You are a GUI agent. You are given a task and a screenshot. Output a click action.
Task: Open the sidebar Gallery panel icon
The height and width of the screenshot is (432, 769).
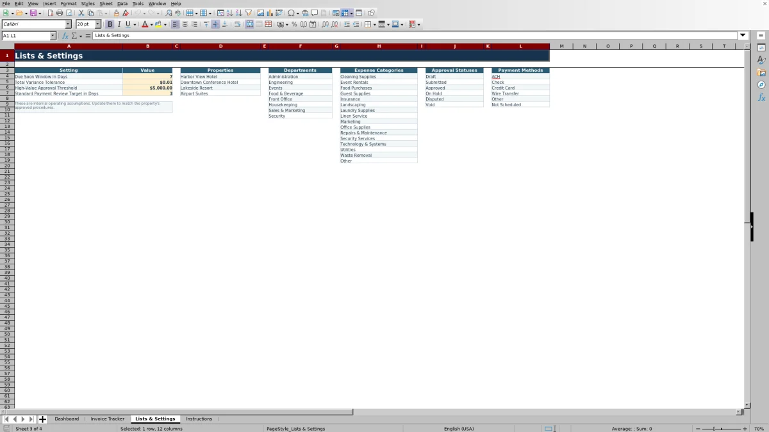[x=761, y=72]
